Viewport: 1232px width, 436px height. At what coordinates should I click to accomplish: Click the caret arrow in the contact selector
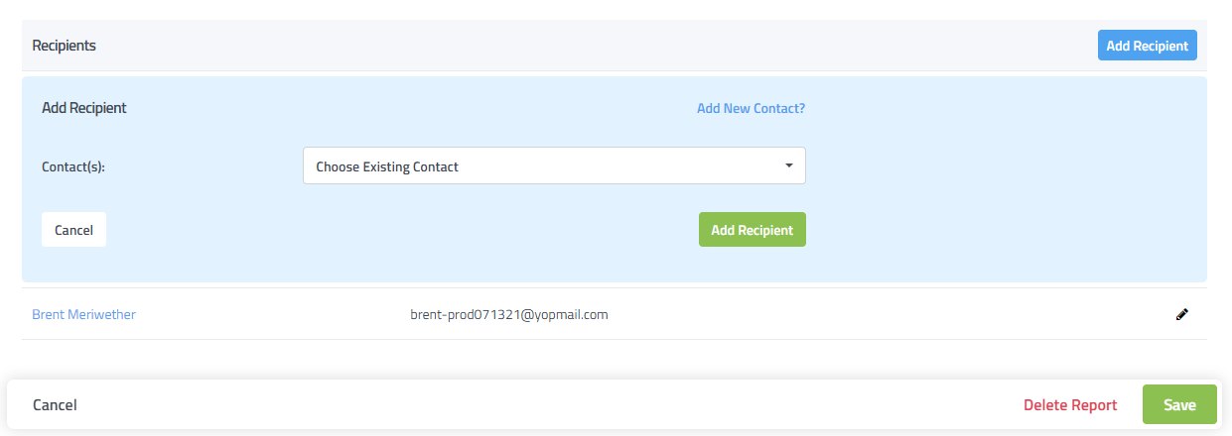(x=789, y=165)
